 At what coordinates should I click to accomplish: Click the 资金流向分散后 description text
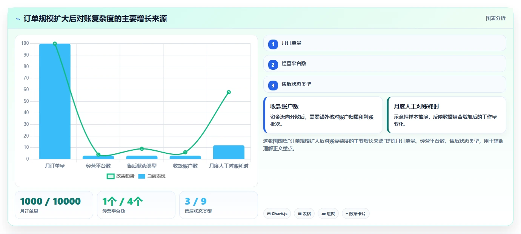click(x=322, y=121)
